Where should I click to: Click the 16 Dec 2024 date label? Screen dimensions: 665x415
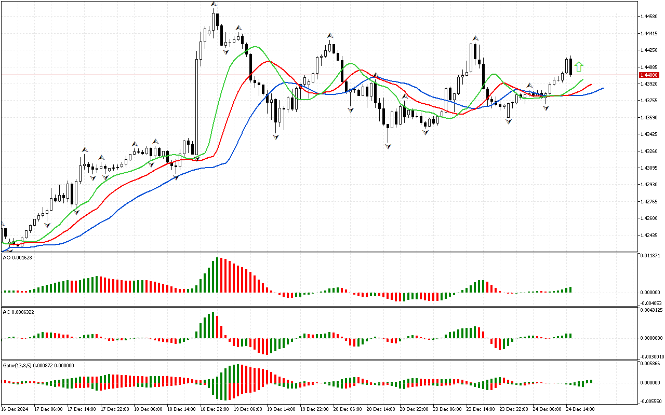coord(16,409)
